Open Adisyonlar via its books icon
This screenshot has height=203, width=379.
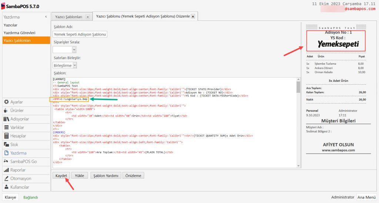pos(6,119)
